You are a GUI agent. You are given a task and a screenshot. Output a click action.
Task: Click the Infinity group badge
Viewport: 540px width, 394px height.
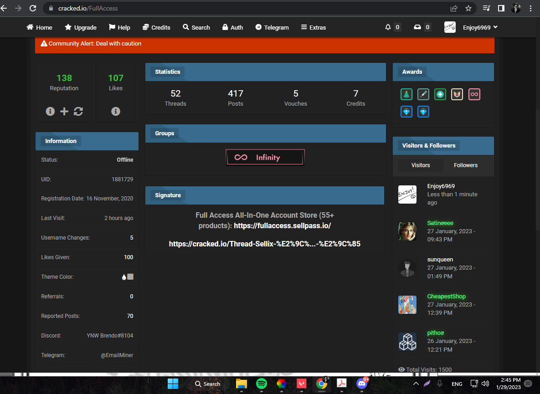(x=265, y=157)
